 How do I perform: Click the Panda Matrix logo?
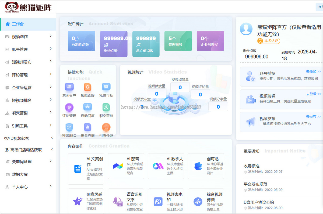click(x=28, y=7)
